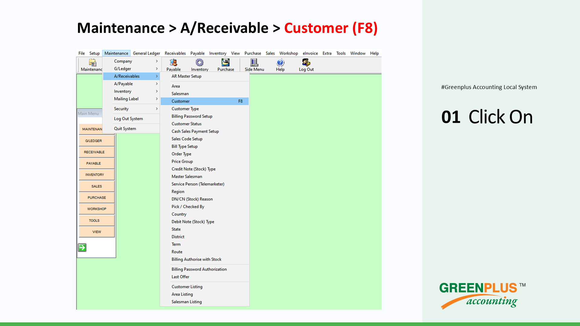Select Customer Type
The image size is (580, 326).
pyautogui.click(x=205, y=109)
